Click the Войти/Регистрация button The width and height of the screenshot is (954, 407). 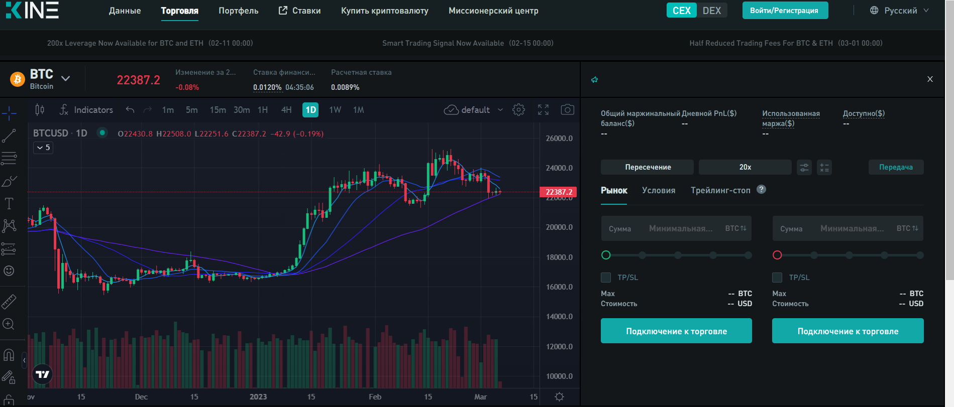coord(785,11)
